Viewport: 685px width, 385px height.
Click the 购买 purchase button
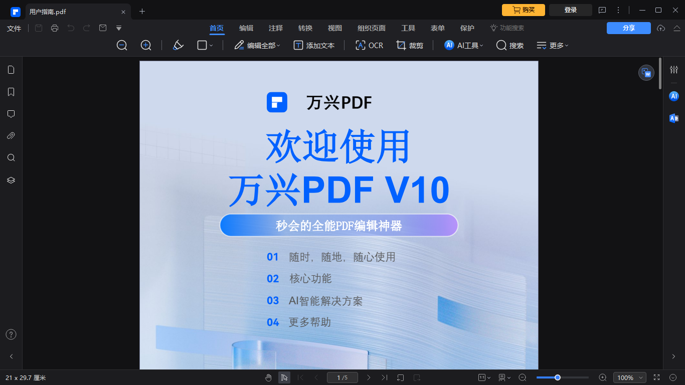pyautogui.click(x=523, y=10)
